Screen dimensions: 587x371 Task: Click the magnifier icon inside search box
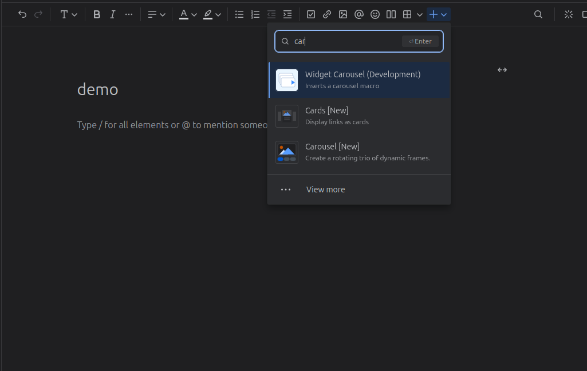point(285,41)
